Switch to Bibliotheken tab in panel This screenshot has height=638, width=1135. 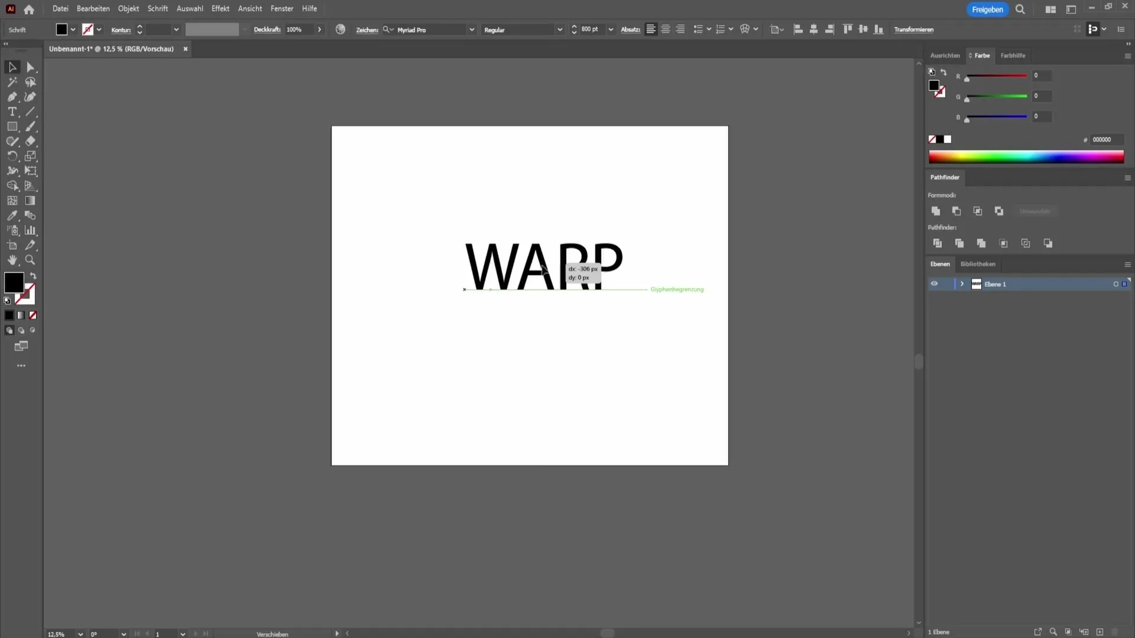[x=979, y=263]
